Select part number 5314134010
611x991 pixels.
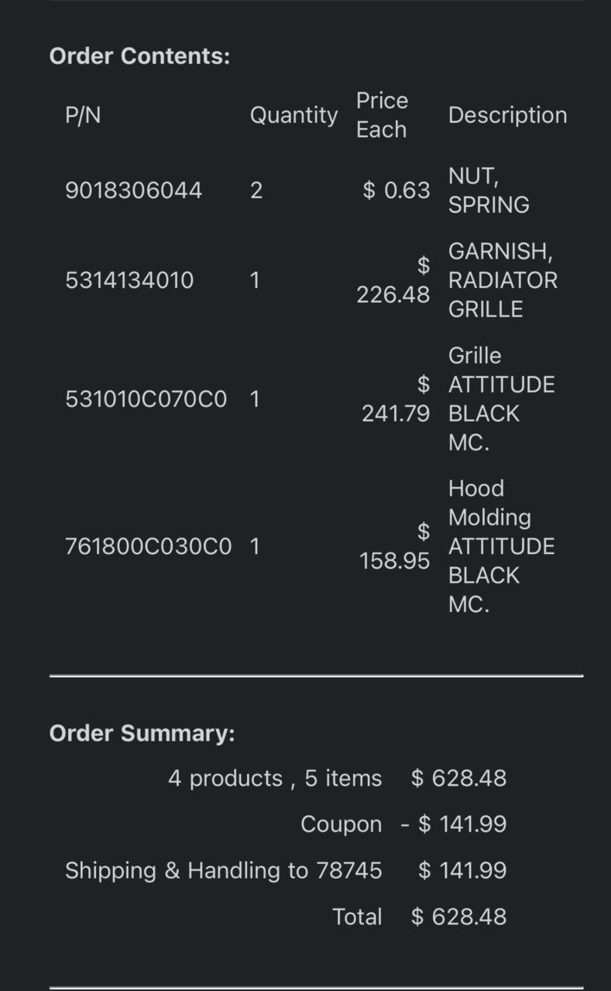129,280
